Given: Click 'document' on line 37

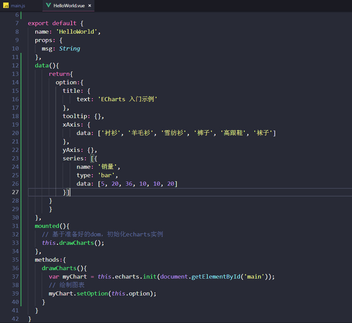Looking at the screenshot, I should point(174,277).
